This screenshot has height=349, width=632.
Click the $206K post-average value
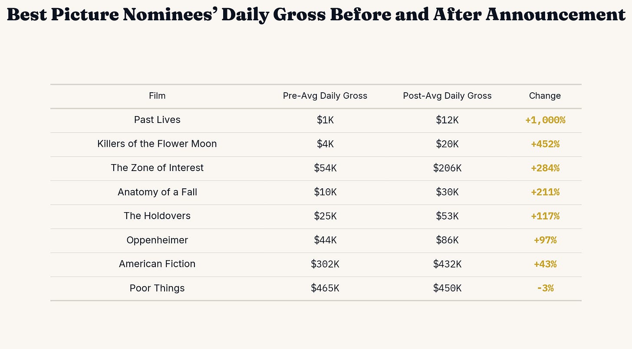click(x=447, y=168)
